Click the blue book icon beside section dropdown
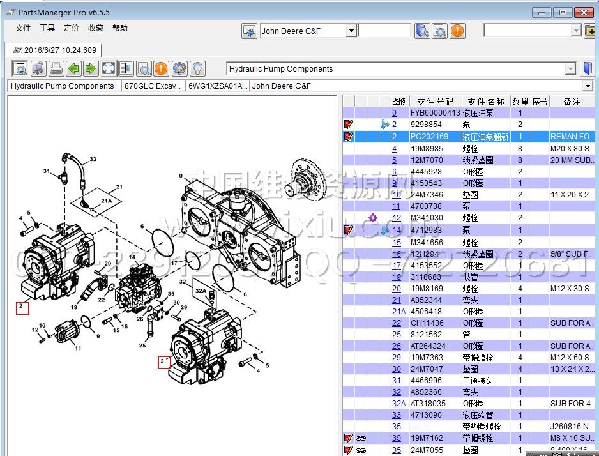 [x=588, y=68]
